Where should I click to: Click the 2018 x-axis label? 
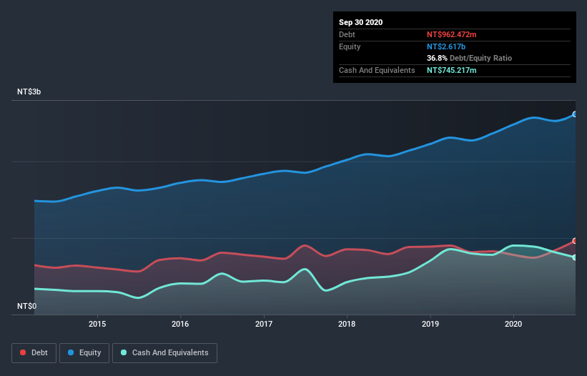347,324
